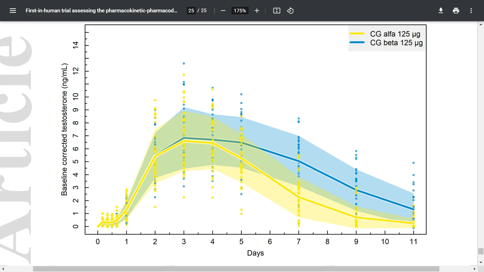Click the x-axis tick label 3

(x=184, y=242)
